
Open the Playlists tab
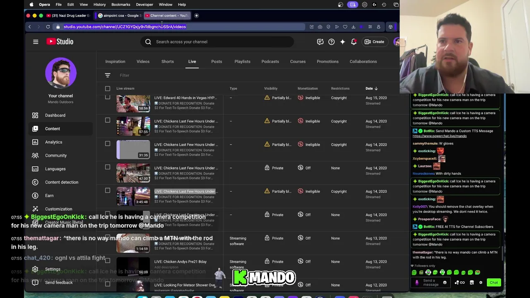pyautogui.click(x=242, y=62)
